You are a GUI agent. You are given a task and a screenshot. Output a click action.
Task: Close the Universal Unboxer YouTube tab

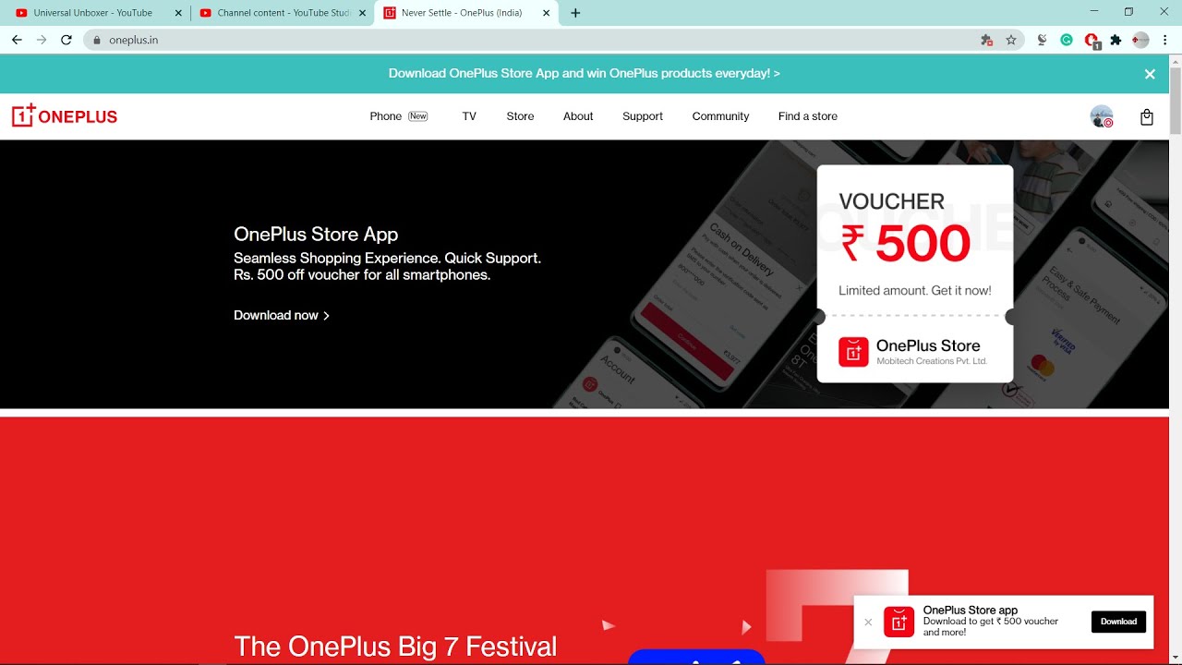pos(178,13)
